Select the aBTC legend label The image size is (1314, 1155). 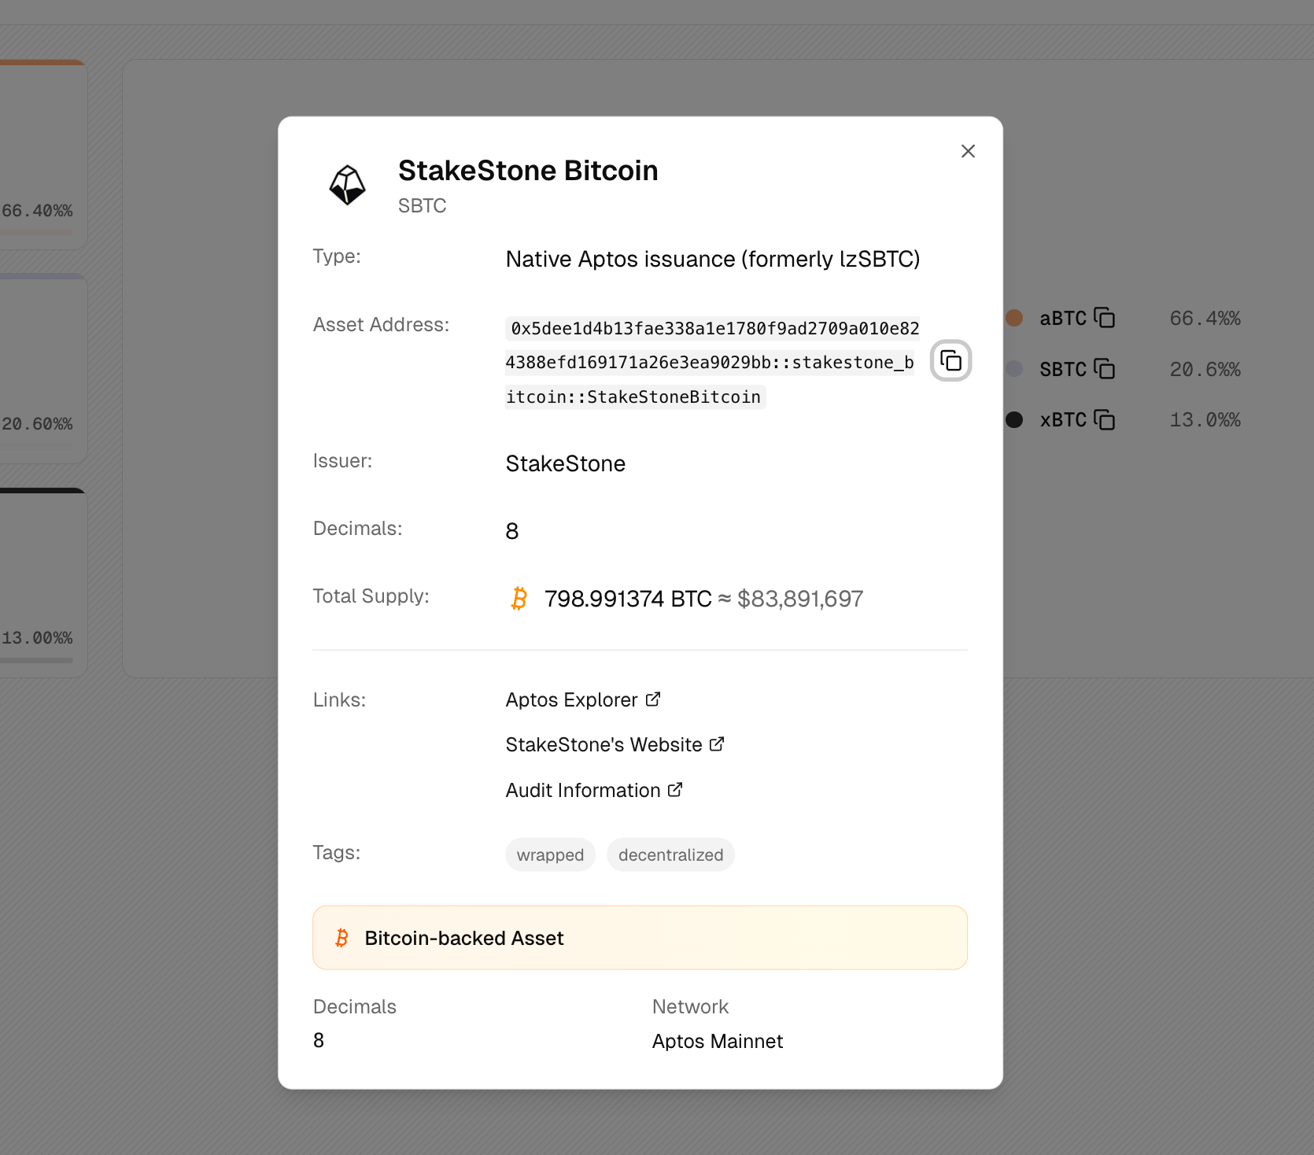pyautogui.click(x=1063, y=318)
